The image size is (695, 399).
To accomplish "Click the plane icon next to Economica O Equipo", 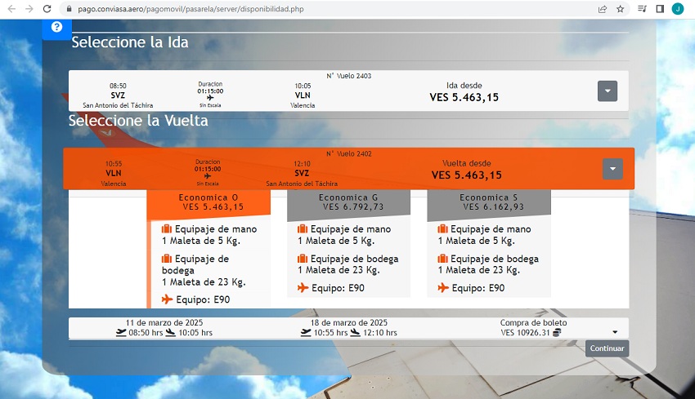I will (168, 299).
